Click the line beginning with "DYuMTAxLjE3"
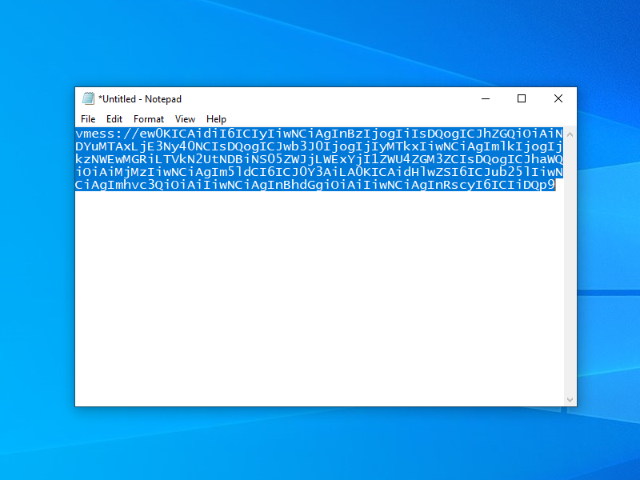This screenshot has height=480, width=640. pos(240,146)
